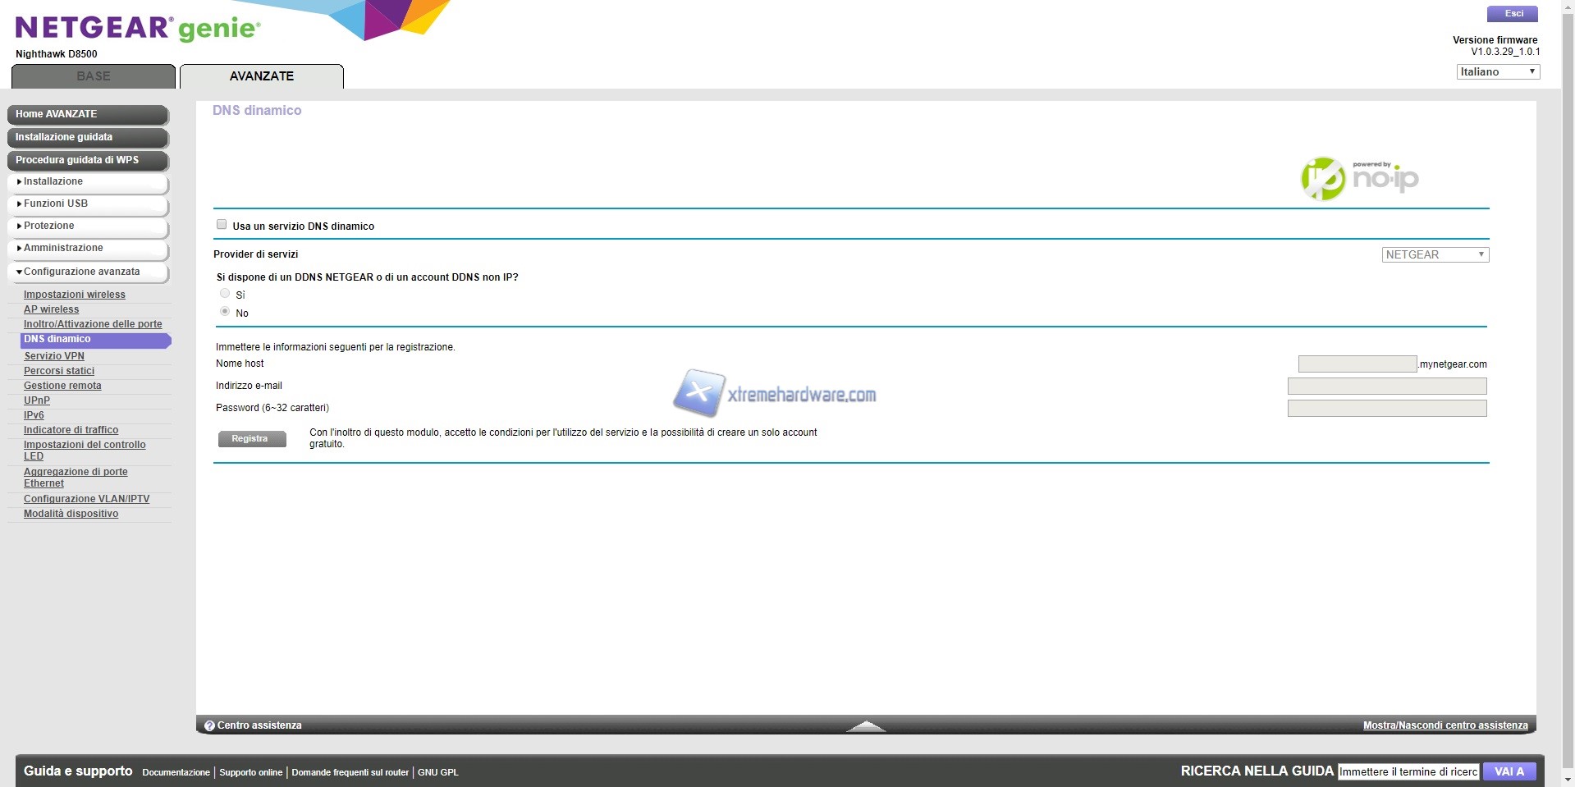Open the Servizio VPN link
The height and width of the screenshot is (787, 1575).
click(x=54, y=356)
